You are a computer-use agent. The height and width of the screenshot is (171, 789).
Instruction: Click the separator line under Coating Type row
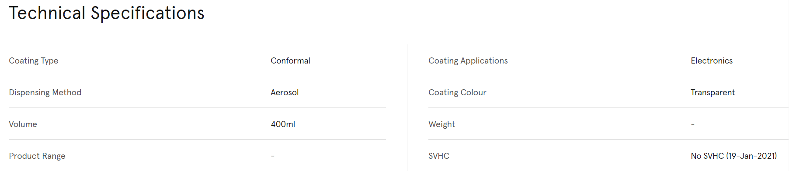[x=197, y=76]
